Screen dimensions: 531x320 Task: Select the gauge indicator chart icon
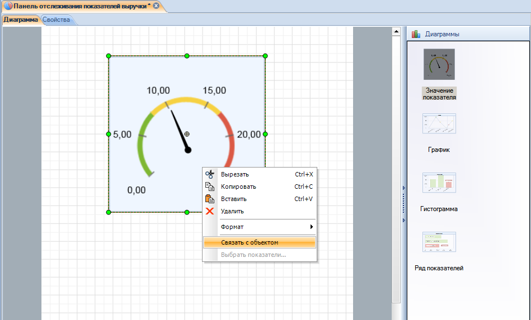point(439,64)
